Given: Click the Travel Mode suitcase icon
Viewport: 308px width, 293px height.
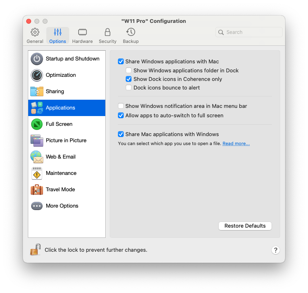Looking at the screenshot, I should click(37, 190).
